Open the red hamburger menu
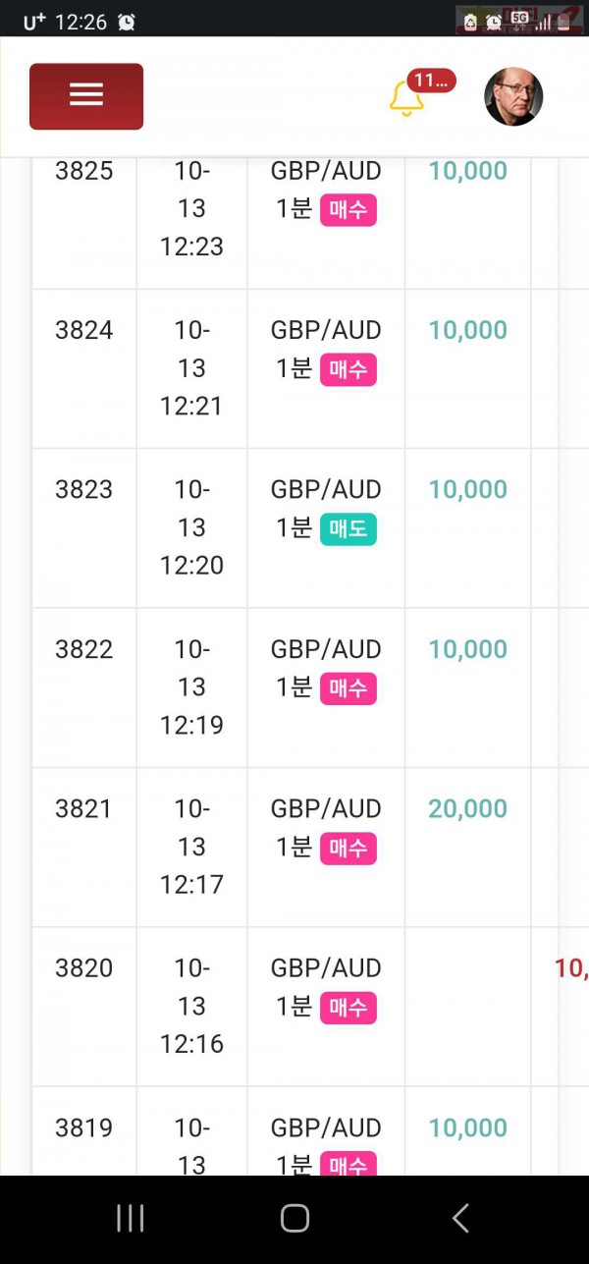Screen dimensions: 589x1264 coord(86,96)
